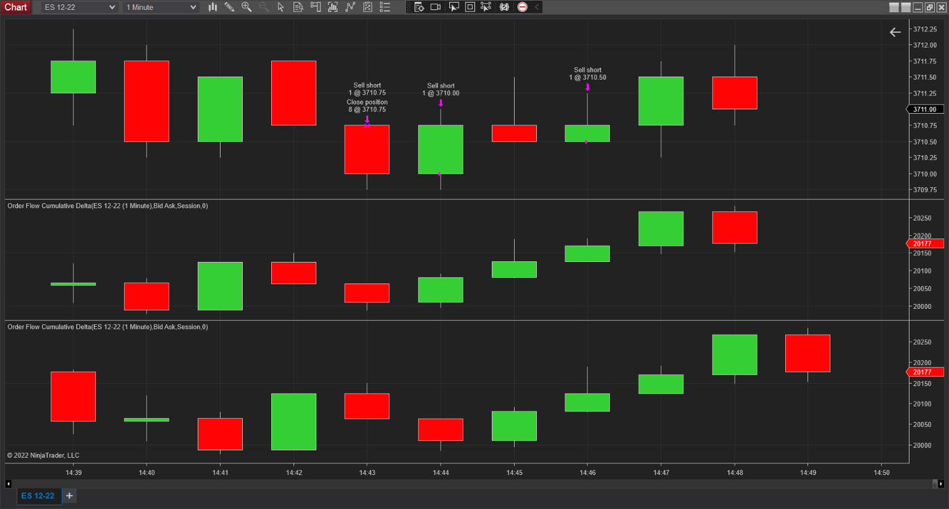Click the middle panel Order Flow Cumulative Delta label
This screenshot has height=509, width=949.
[108, 206]
